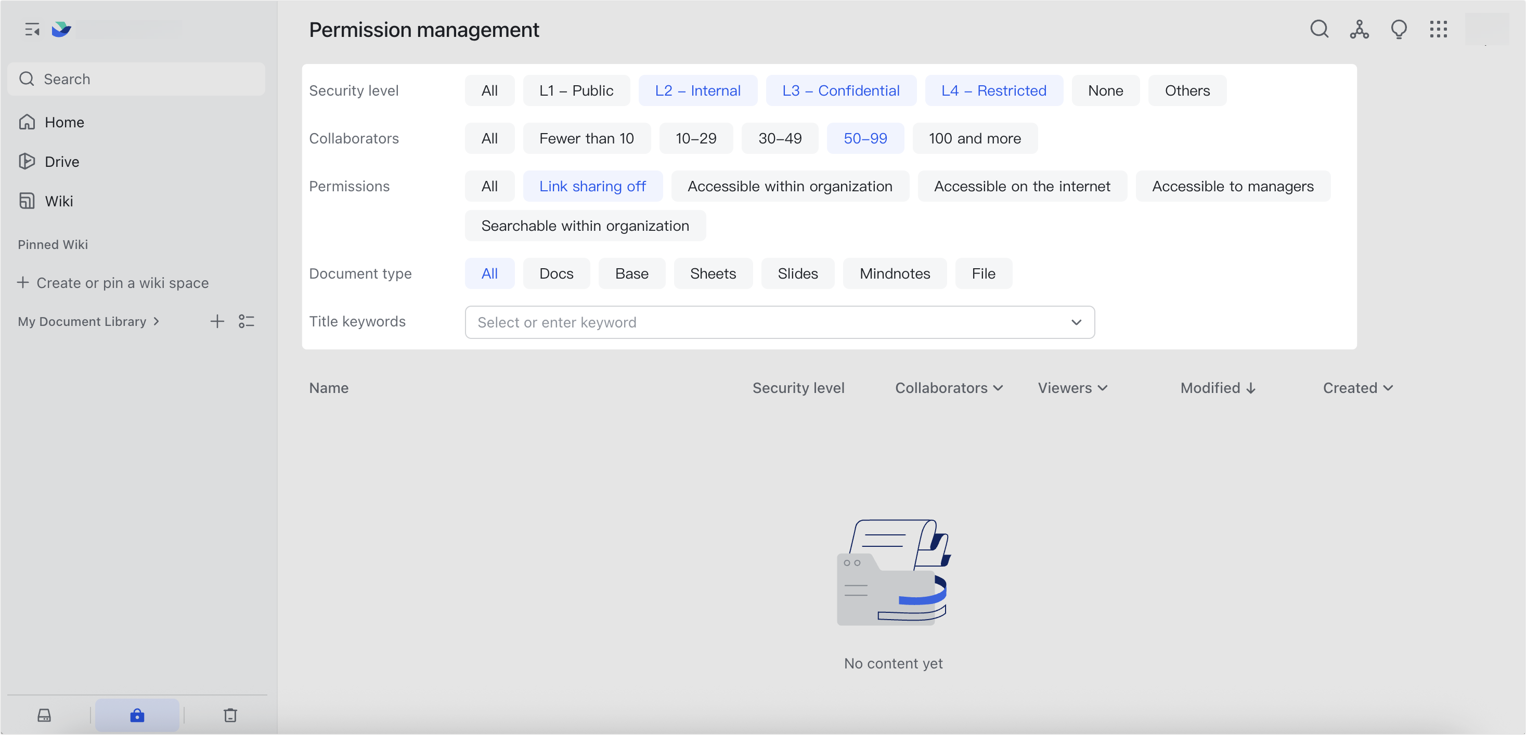Select 30–49 collaborators filter
The image size is (1526, 735).
tap(780, 138)
